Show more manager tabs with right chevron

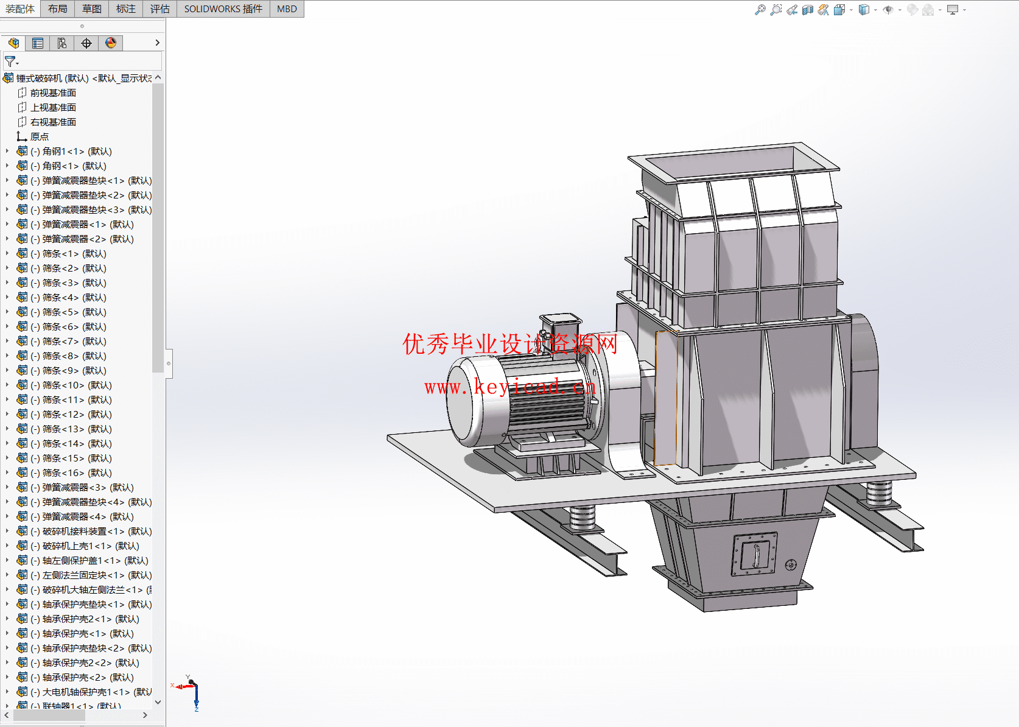[157, 43]
